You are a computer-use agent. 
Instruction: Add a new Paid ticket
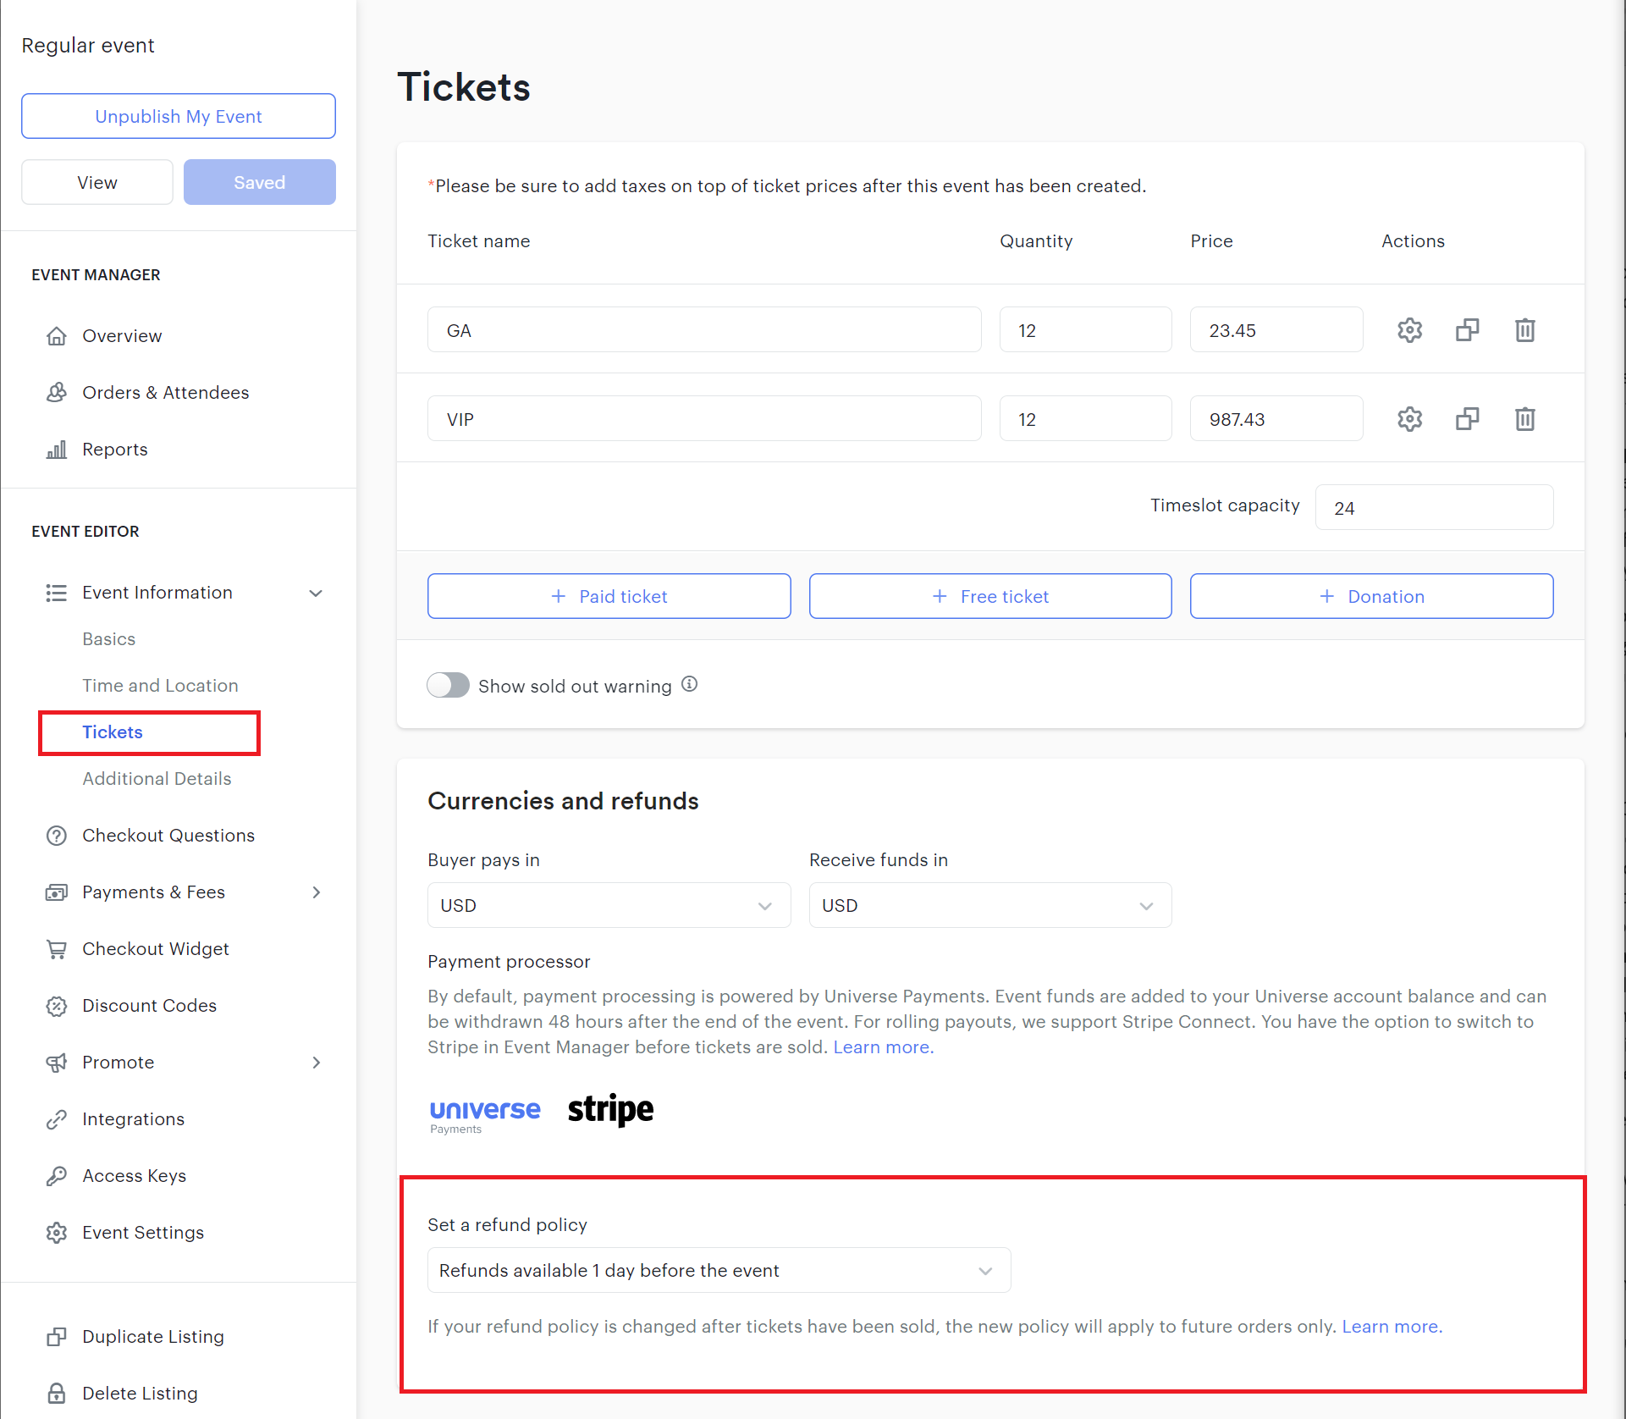tap(609, 596)
